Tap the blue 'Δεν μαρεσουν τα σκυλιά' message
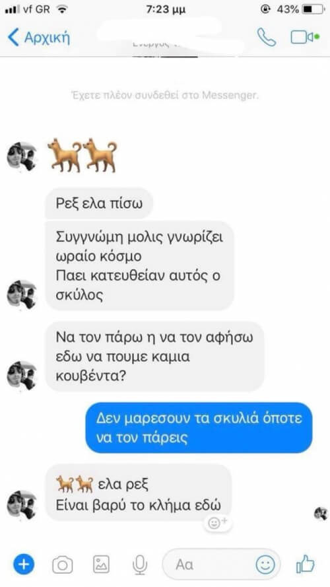This screenshot has height=587, width=330. (x=199, y=427)
